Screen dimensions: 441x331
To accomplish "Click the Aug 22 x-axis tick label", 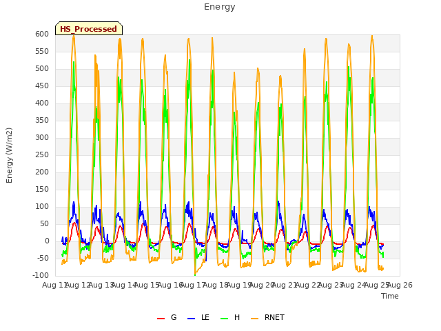I will [x=308, y=285].
